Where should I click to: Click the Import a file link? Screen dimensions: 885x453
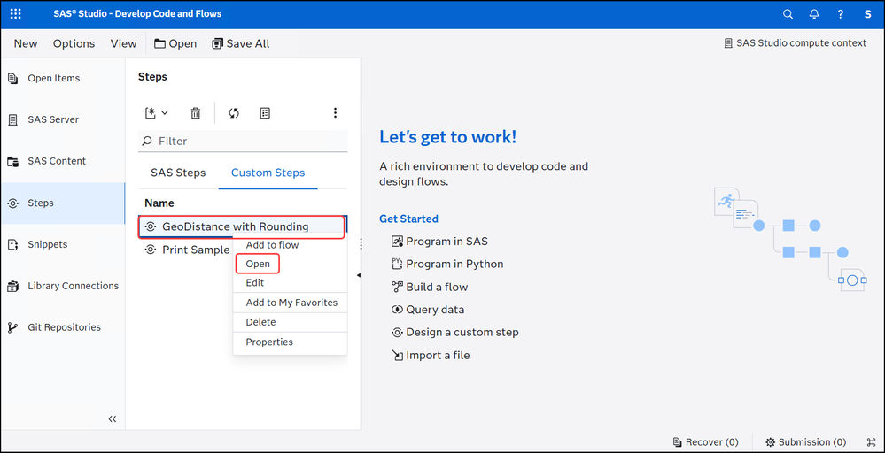pos(431,356)
